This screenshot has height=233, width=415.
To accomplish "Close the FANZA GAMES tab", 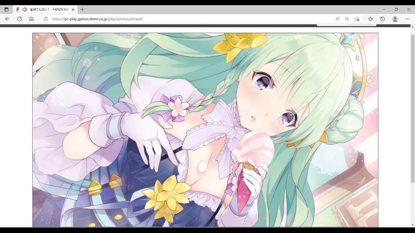I will 73,9.
